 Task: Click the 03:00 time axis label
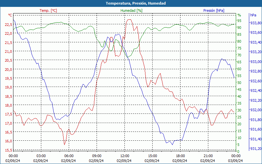pyautogui.click(x=41, y=155)
